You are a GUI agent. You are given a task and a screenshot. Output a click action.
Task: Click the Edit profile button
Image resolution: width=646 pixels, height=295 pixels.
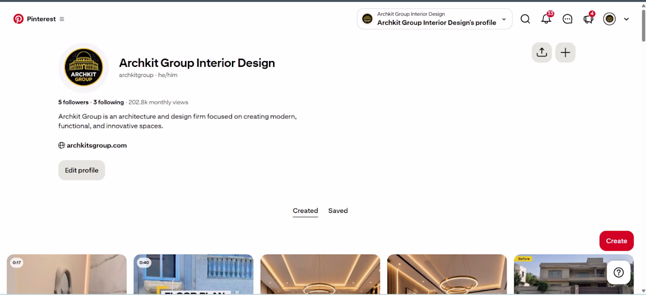click(x=82, y=170)
